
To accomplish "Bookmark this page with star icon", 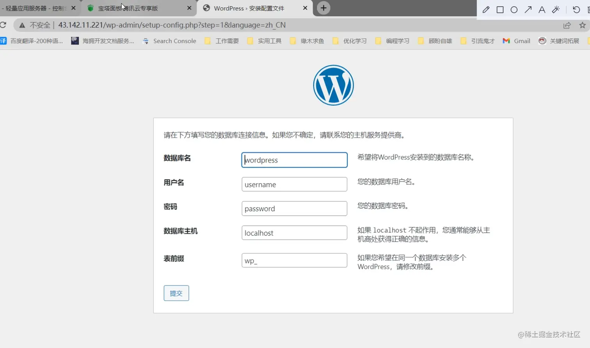I will point(582,25).
